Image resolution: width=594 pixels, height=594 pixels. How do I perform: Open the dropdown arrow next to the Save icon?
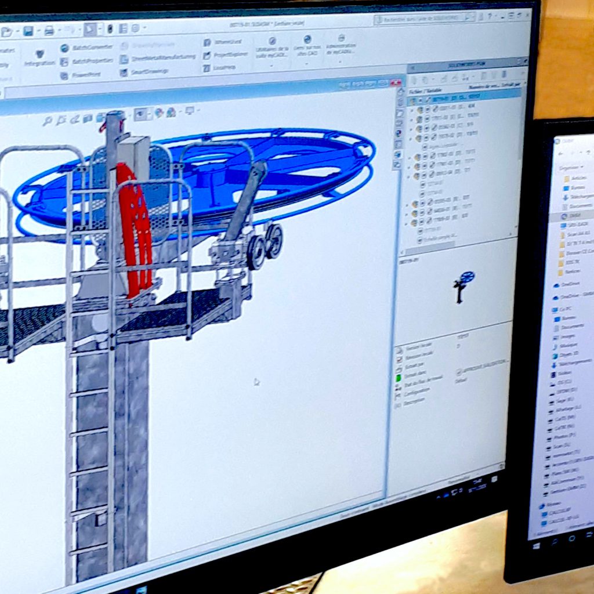click(x=38, y=31)
